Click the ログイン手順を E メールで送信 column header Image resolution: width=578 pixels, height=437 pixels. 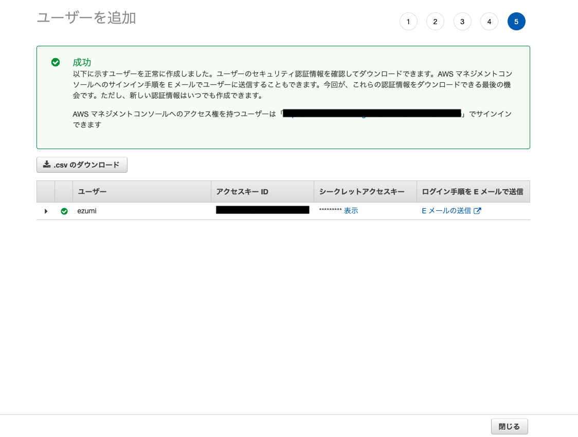(472, 192)
